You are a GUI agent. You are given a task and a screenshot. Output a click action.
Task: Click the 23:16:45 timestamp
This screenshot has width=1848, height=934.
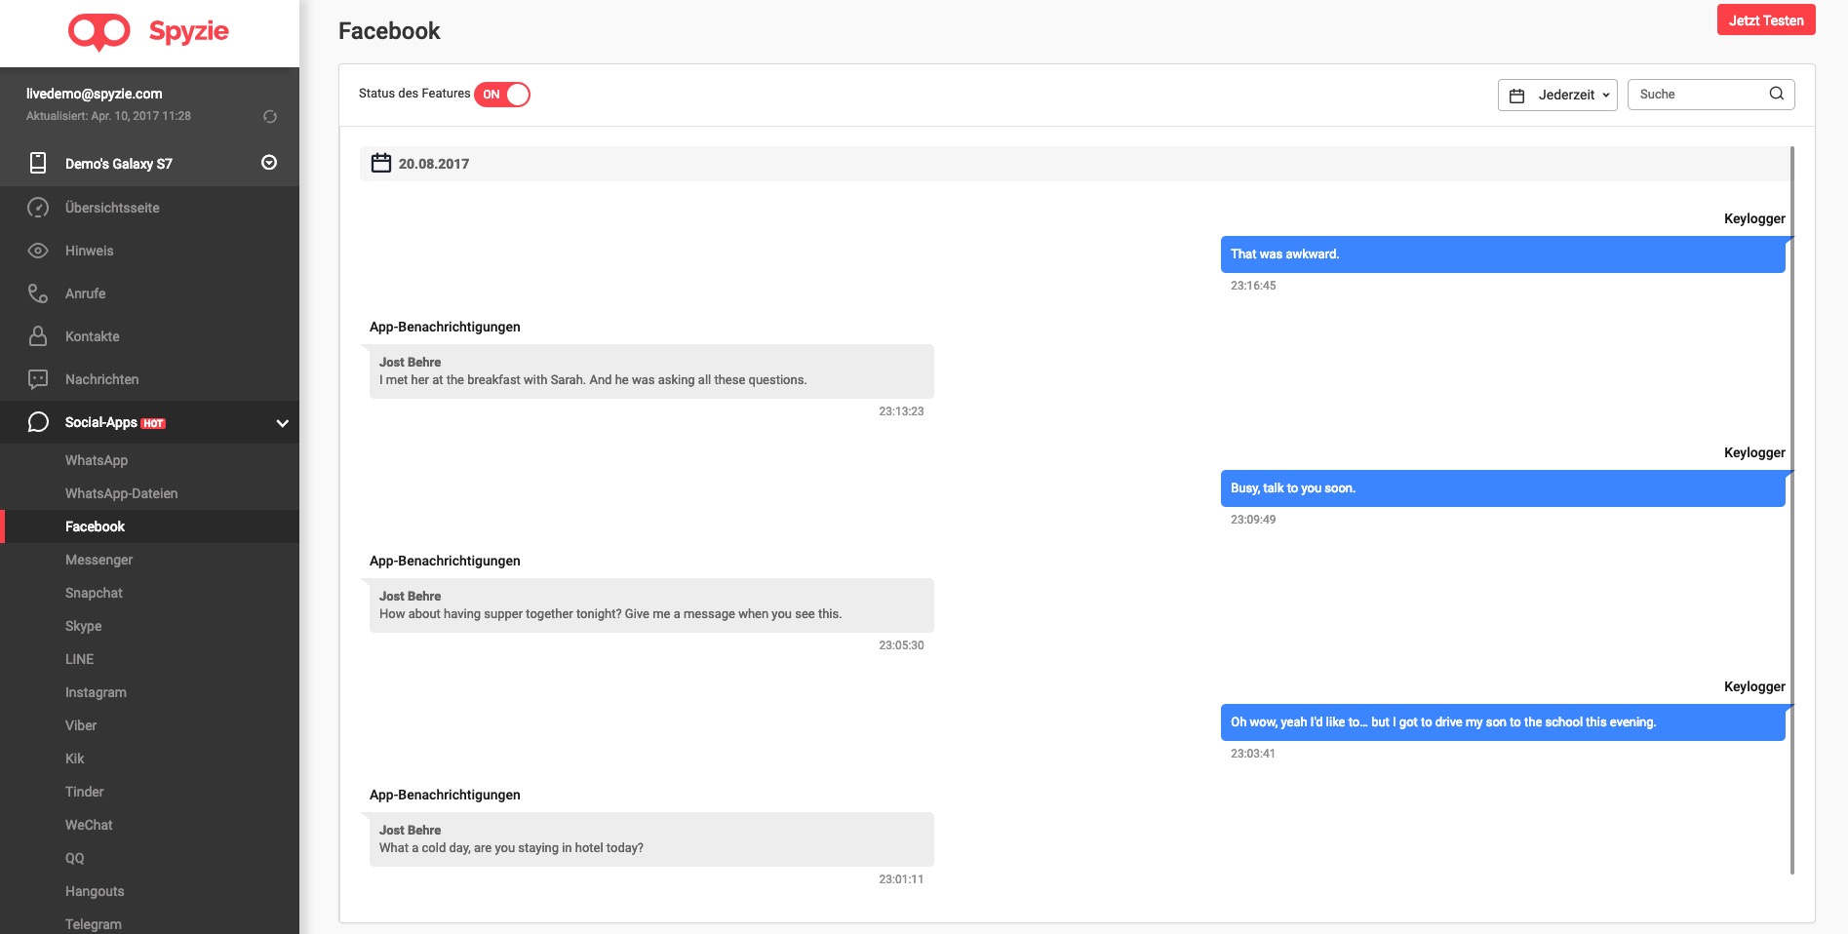tap(1253, 286)
